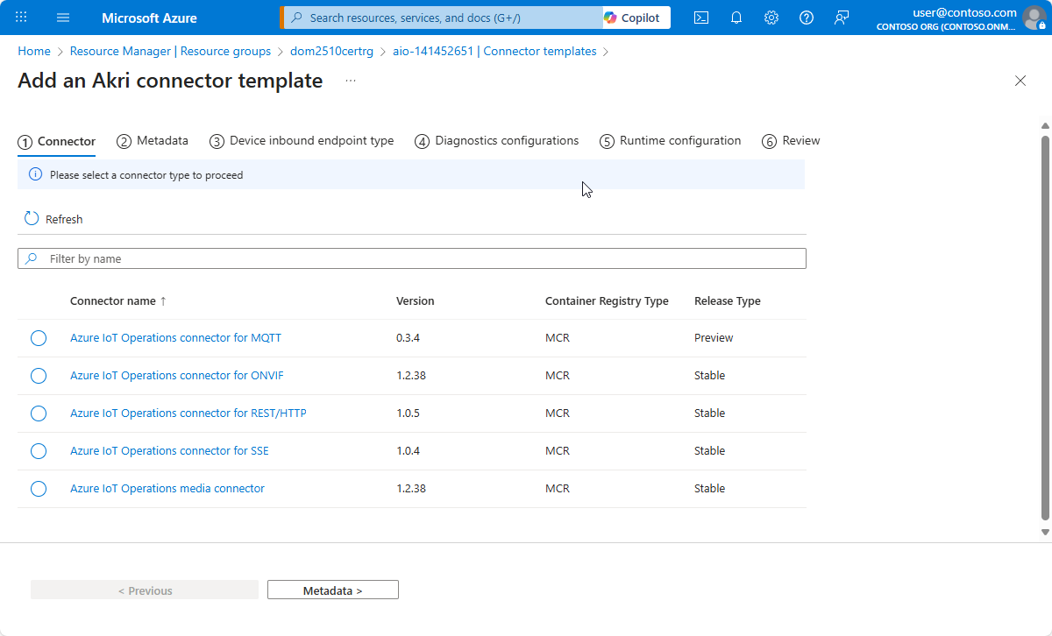Image resolution: width=1052 pixels, height=636 pixels.
Task: Open Copilot in the search bar
Action: [635, 17]
